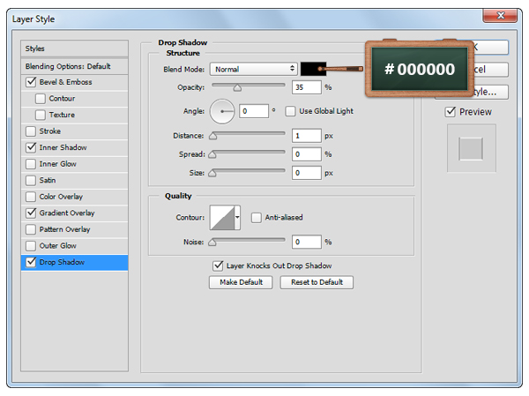Screen dimensions: 529x396
Task: Uncheck the Bevel & Emboss checkbox
Action: click(32, 82)
